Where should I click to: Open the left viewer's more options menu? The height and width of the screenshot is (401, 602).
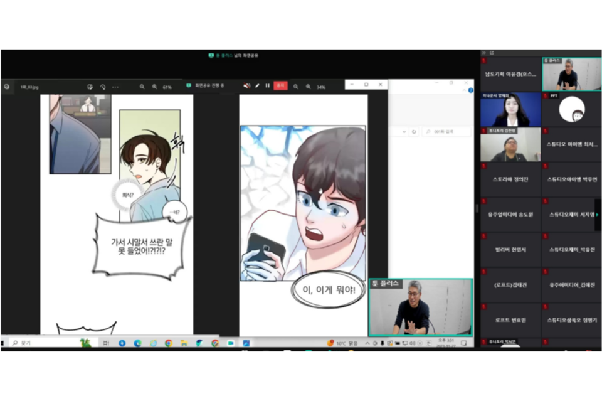pos(115,87)
